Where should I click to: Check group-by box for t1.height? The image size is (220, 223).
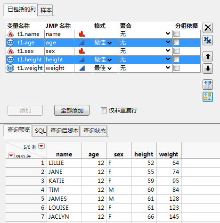(177, 60)
